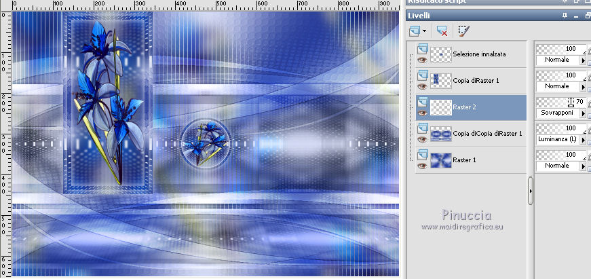Viewport: 591px width, 279px height.
Task: Click the layers panel splitter handle
Action: [531, 191]
